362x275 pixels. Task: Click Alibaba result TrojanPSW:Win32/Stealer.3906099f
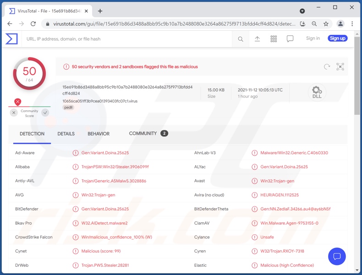(115, 167)
